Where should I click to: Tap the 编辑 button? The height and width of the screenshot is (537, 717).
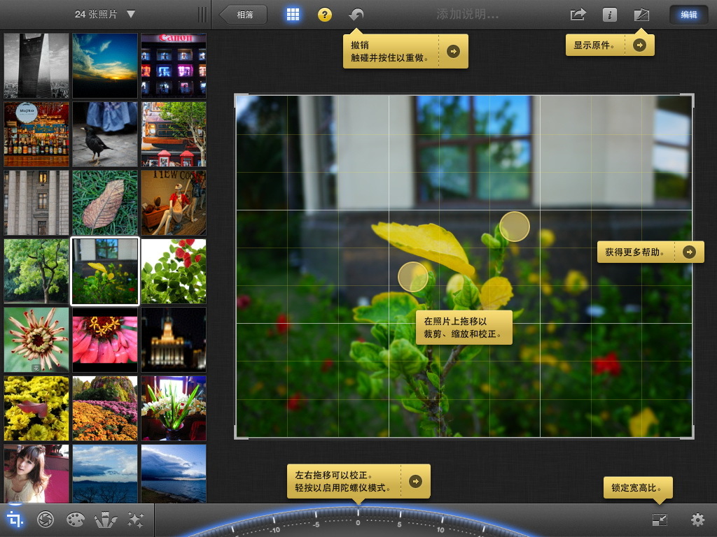pyautogui.click(x=688, y=14)
